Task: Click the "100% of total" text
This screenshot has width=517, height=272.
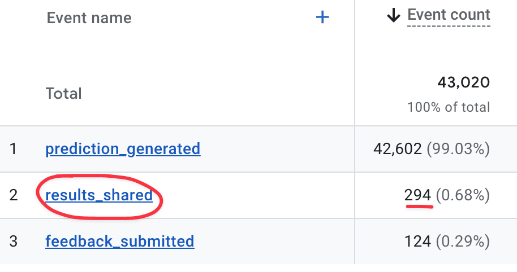Action: coord(449,107)
